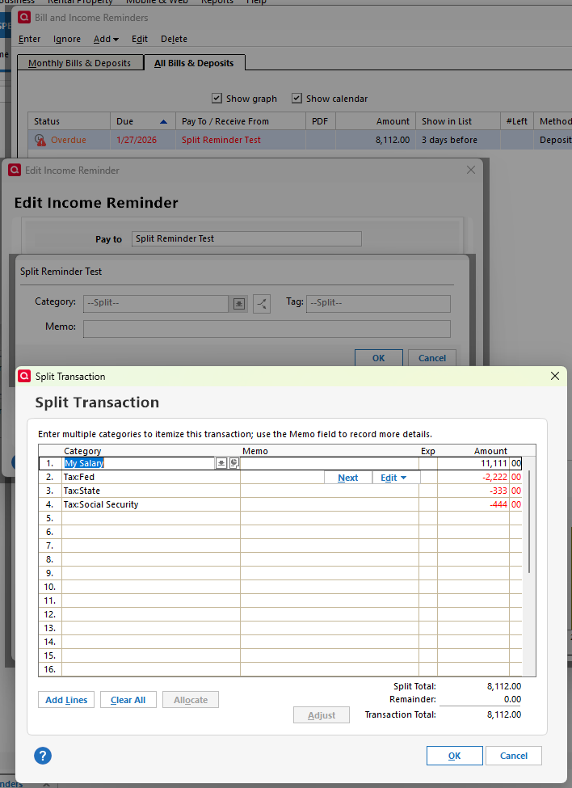
Task: Click the Edit menu in reminders window
Action: [x=140, y=39]
